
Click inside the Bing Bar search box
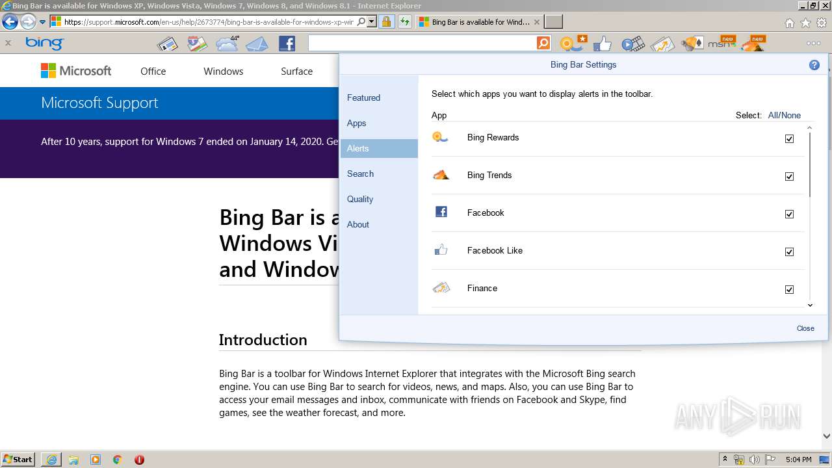[x=422, y=44]
